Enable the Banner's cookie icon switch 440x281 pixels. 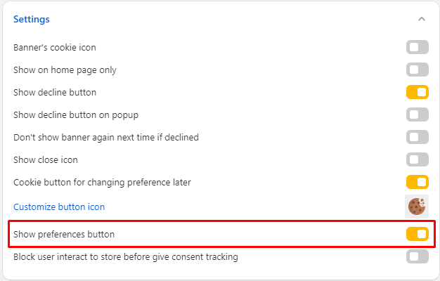[417, 47]
